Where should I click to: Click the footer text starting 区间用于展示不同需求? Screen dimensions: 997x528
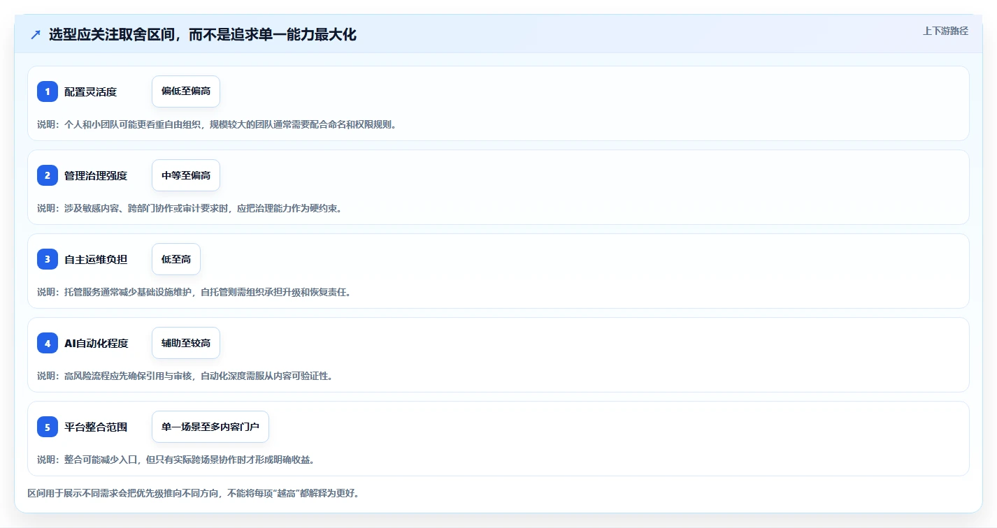click(194, 493)
